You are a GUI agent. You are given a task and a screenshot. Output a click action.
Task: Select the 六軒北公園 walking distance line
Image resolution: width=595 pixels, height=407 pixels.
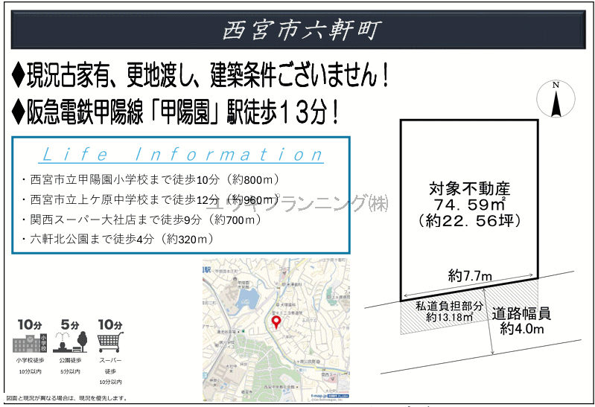[119, 239]
